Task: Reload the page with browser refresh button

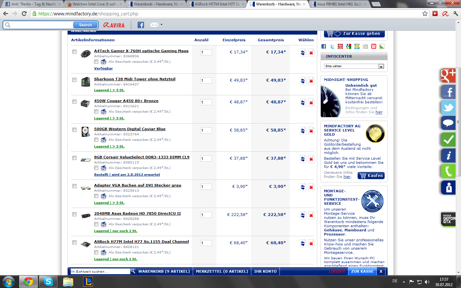Action: click(x=24, y=13)
